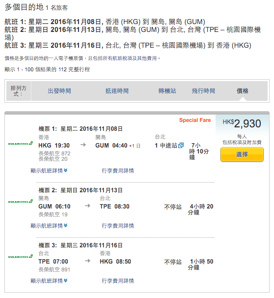Expand 顯示航班詳情 for ticket 3
The height and width of the screenshot is (298, 274).
pyautogui.click(x=49, y=281)
